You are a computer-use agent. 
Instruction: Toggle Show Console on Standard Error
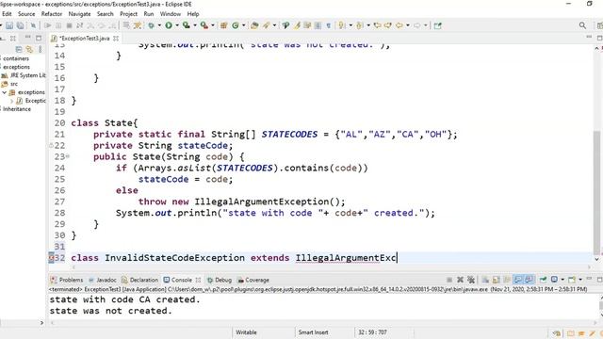tap(529, 280)
